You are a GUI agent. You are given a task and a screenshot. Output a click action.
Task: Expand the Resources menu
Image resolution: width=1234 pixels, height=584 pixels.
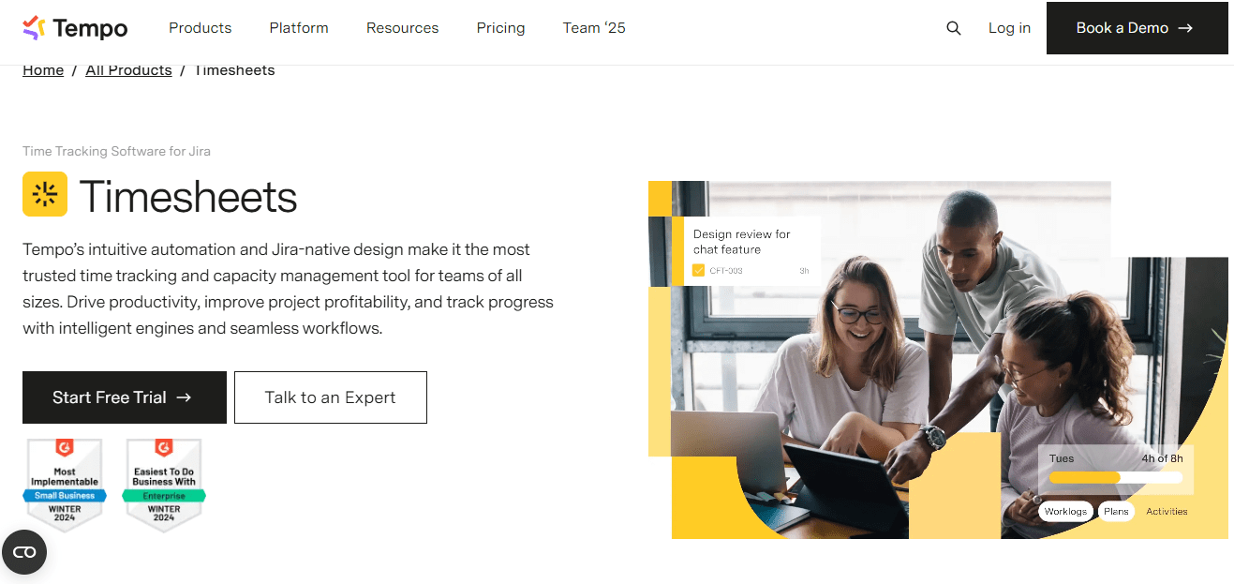coord(402,28)
